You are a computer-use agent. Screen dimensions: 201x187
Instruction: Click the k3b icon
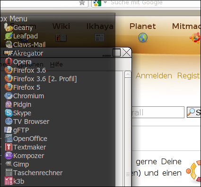click(x=9, y=181)
